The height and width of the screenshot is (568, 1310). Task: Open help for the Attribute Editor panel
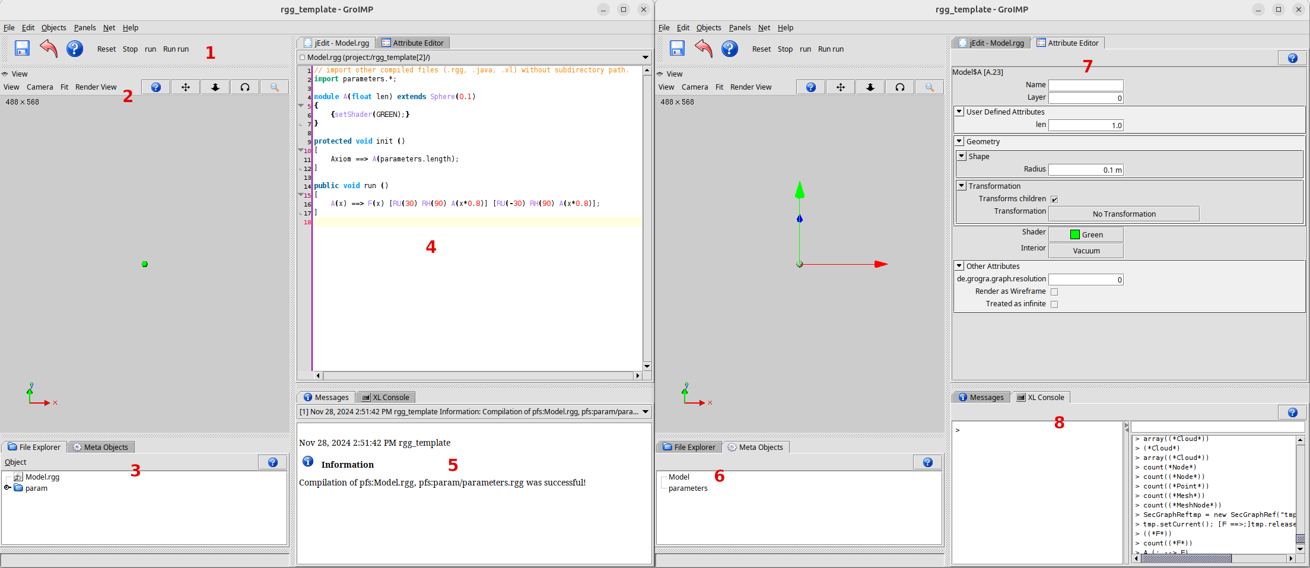click(1292, 58)
